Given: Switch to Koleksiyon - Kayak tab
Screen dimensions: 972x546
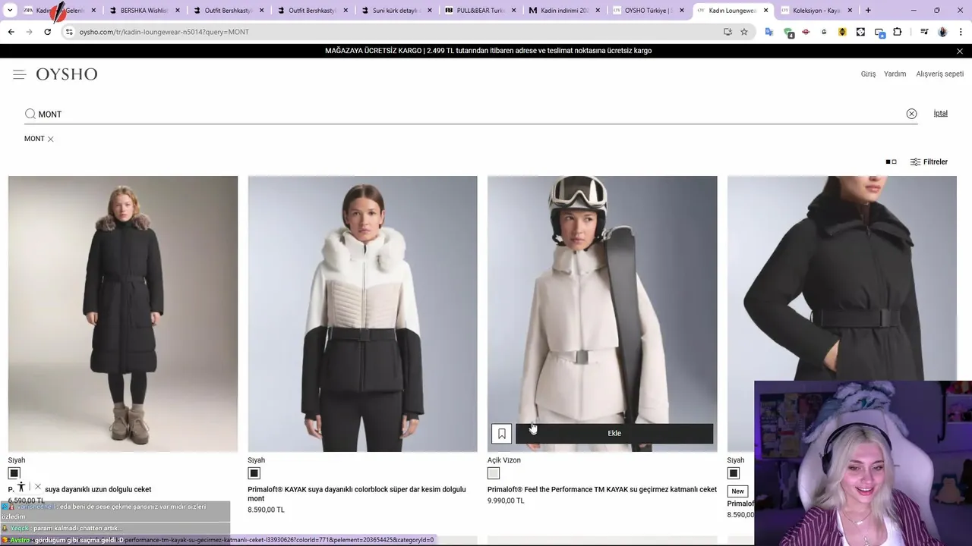Looking at the screenshot, I should point(816,11).
